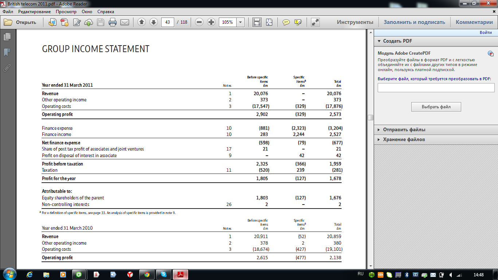This screenshot has height=280, width=498.
Task: Click total value 1,678 in Profit for the year
Action: click(x=335, y=179)
